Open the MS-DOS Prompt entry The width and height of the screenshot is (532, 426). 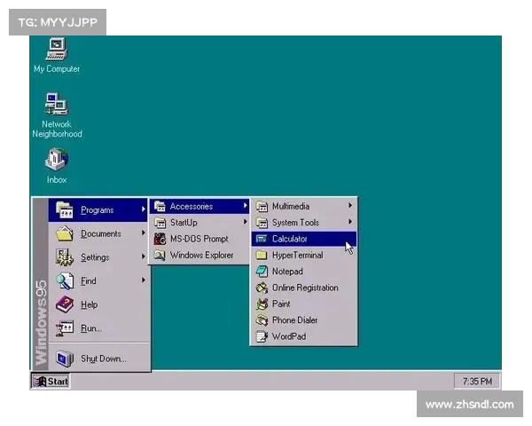[x=199, y=239]
